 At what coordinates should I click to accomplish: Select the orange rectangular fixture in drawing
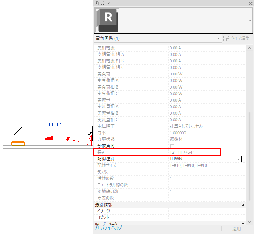(x=18, y=144)
